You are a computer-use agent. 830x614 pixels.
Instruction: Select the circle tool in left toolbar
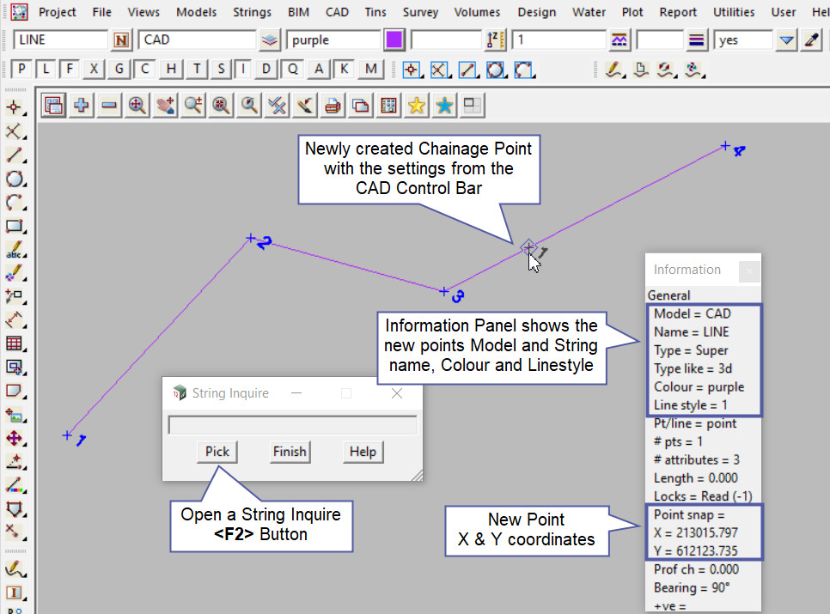click(14, 179)
